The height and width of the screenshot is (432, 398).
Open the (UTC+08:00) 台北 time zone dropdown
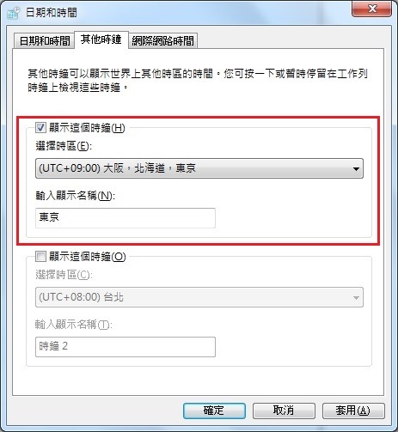(x=199, y=297)
